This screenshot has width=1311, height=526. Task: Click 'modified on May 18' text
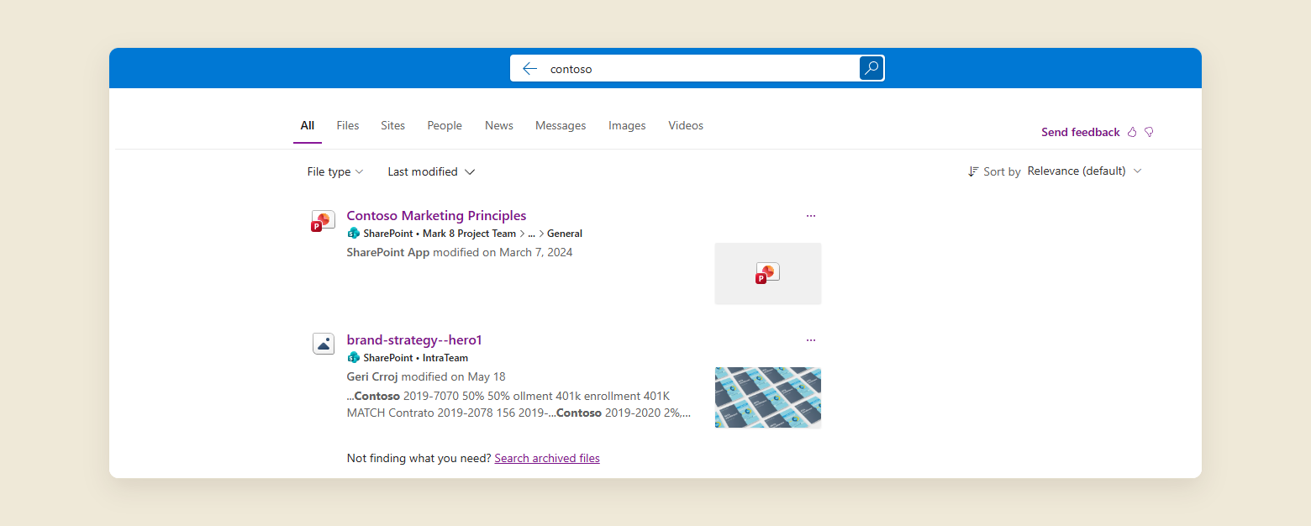454,376
